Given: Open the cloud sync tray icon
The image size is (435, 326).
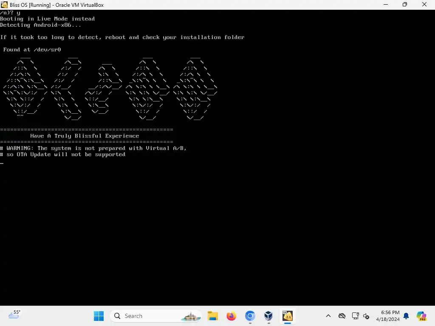Looking at the screenshot, I should click(342, 316).
